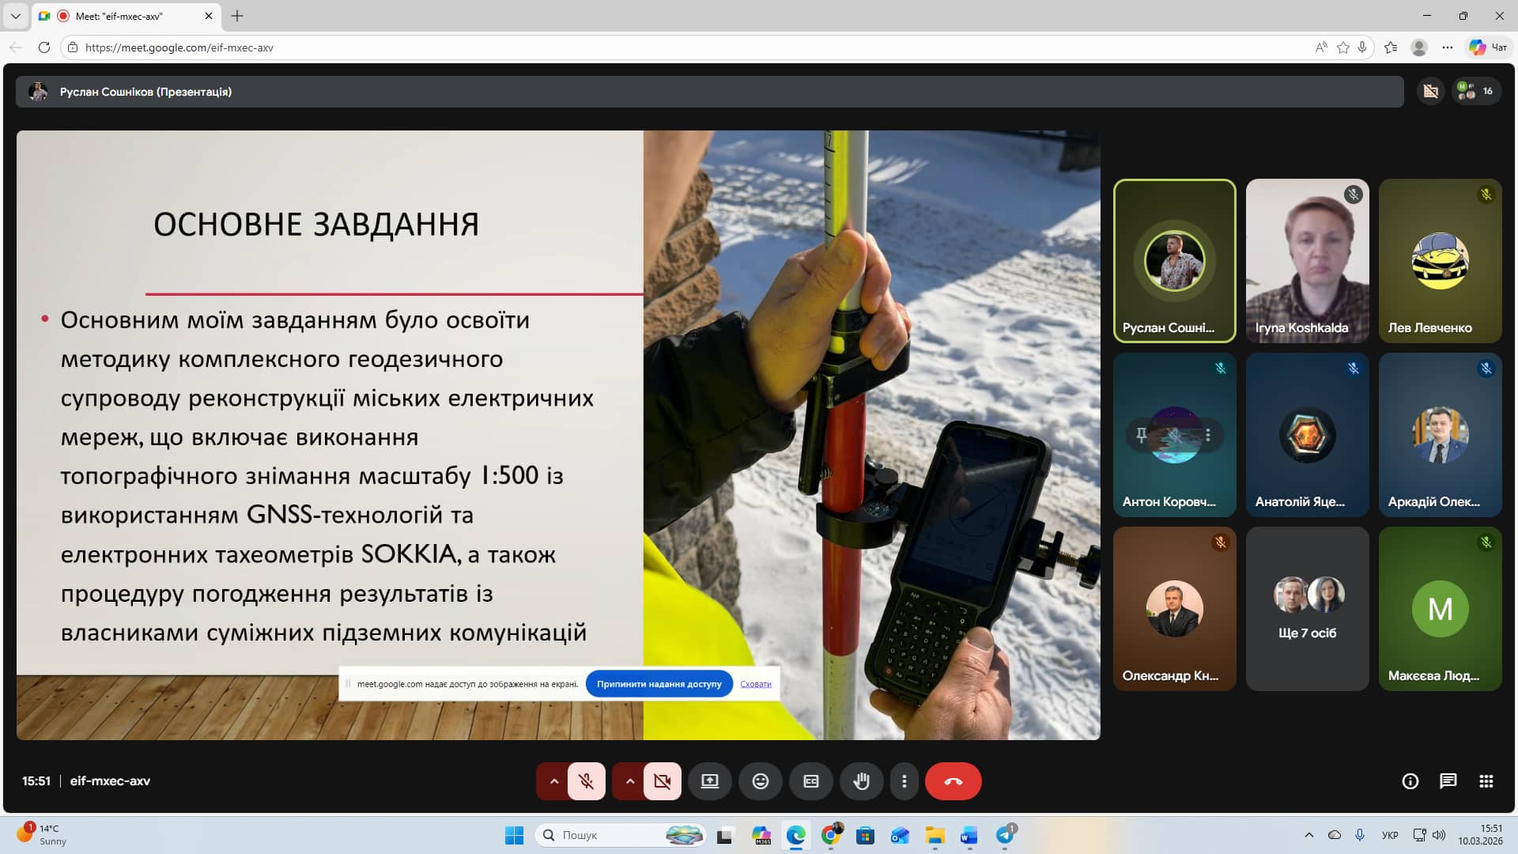Click the Ще 7 осіб participants tile

pos(1307,609)
